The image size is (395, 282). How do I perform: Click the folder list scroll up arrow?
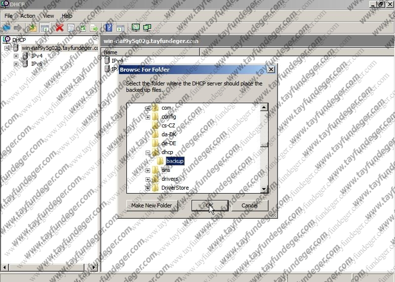[264, 107]
